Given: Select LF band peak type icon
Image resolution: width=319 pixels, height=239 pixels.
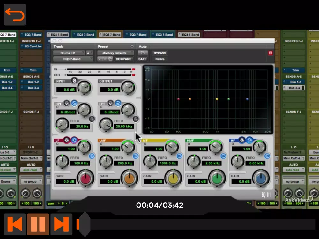Looking at the screenshot, I should pyautogui.click(x=67, y=140).
